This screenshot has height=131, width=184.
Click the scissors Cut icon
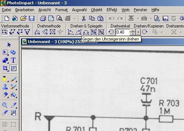point(84,18)
